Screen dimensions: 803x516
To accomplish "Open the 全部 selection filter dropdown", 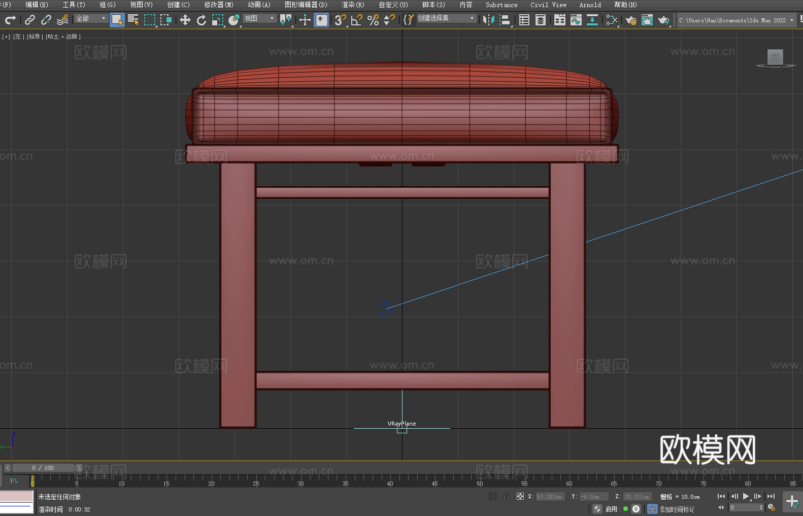I will pos(91,18).
